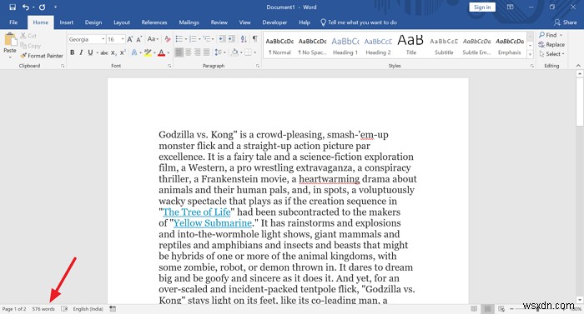The width and height of the screenshot is (584, 314).
Task: Toggle Print Layout view in the status bar
Action: (x=487, y=309)
